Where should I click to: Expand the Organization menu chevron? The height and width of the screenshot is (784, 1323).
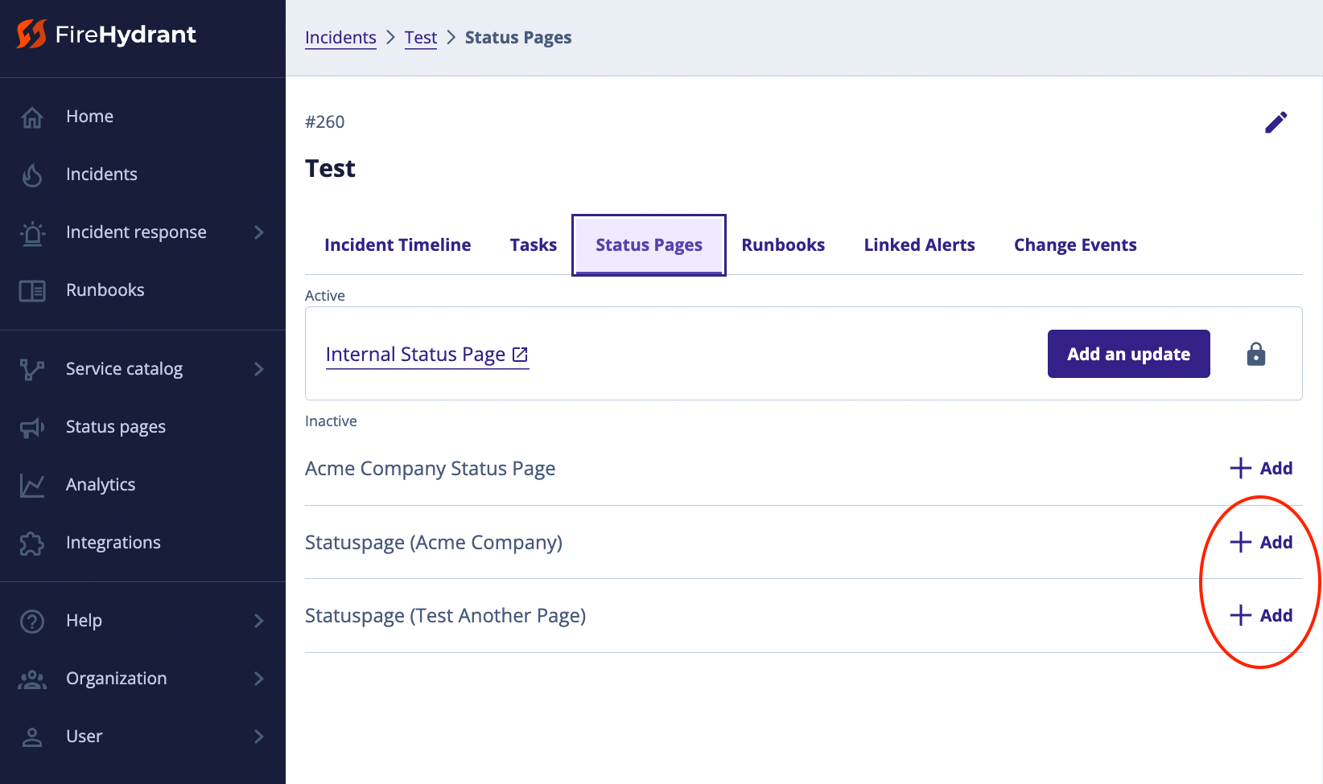click(258, 679)
